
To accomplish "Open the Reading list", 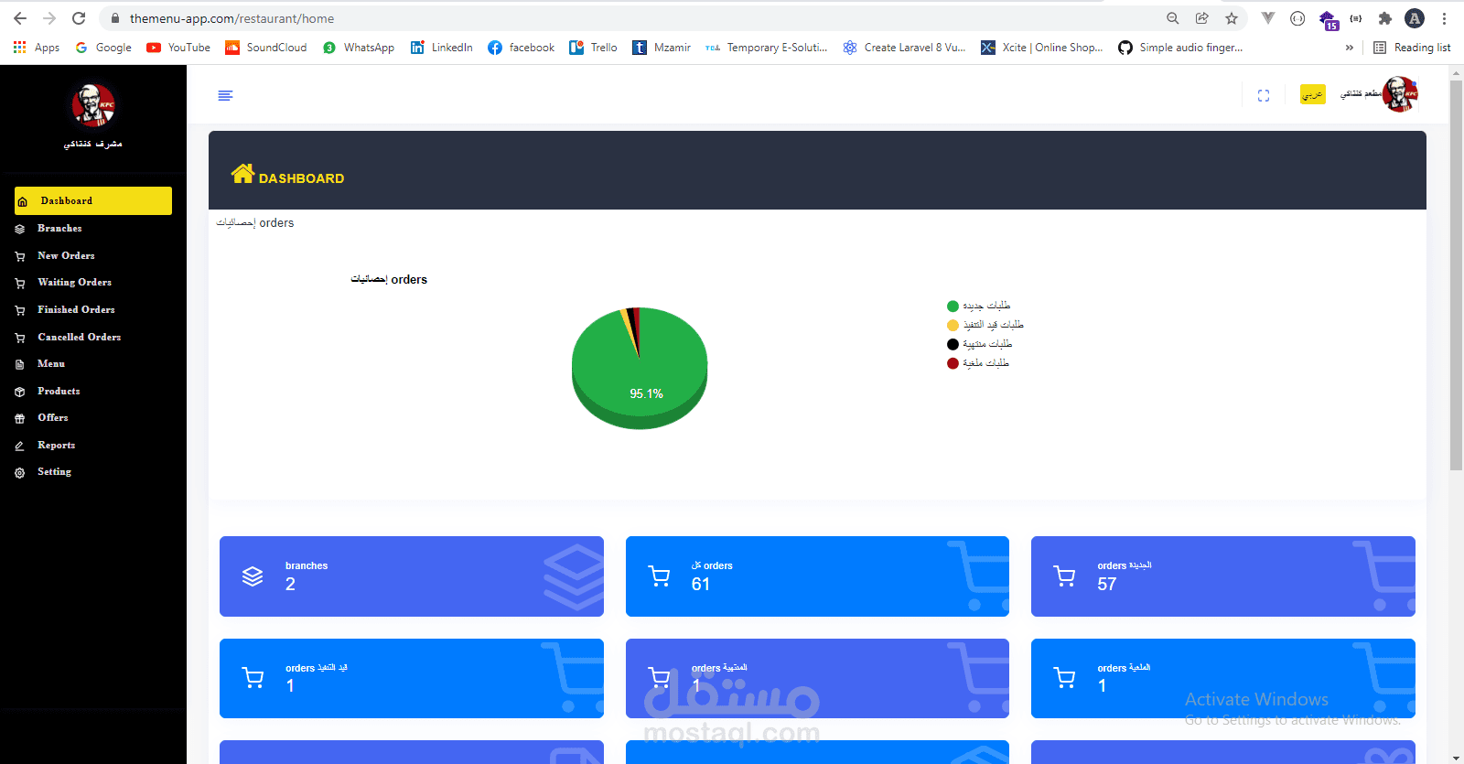I will pyautogui.click(x=1412, y=48).
